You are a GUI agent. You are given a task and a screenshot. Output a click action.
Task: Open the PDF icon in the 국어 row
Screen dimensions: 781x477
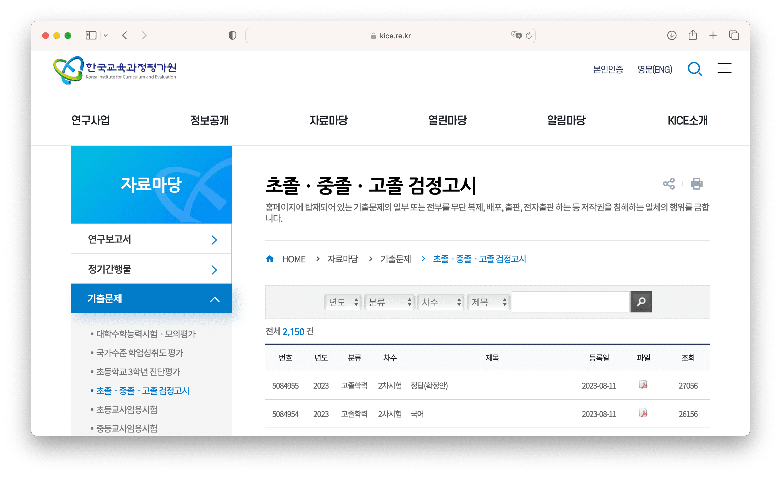(643, 413)
